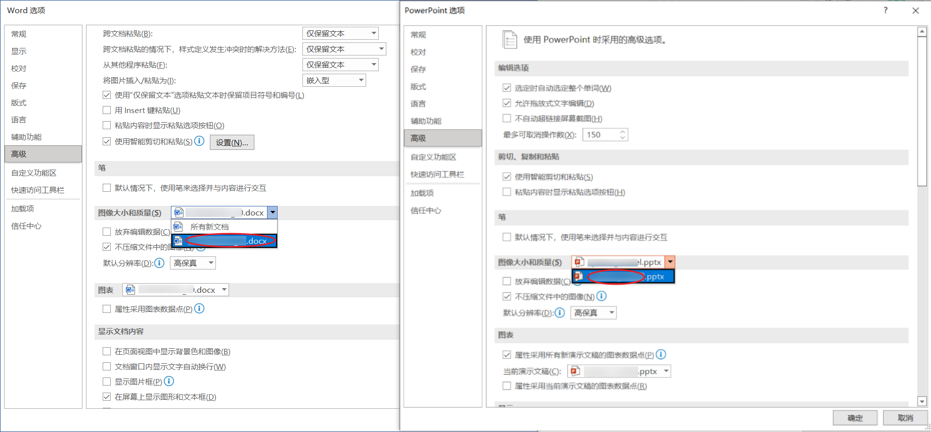Open PowerPoint options 加载项 category

coord(442,193)
